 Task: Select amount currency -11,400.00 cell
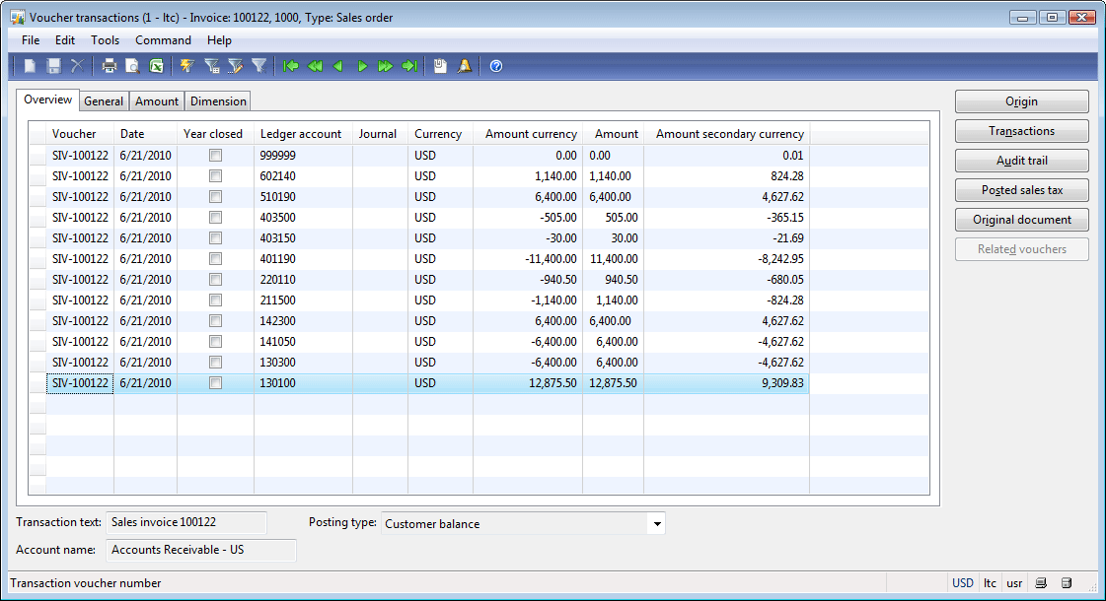click(x=528, y=258)
